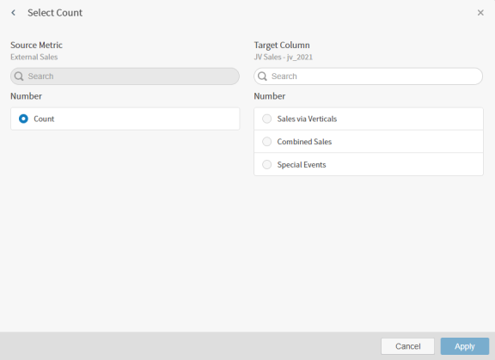Click the Count row label
495x360 pixels.
(x=44, y=119)
